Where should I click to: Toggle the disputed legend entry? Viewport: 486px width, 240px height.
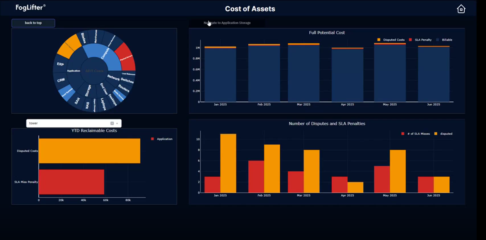click(443, 134)
